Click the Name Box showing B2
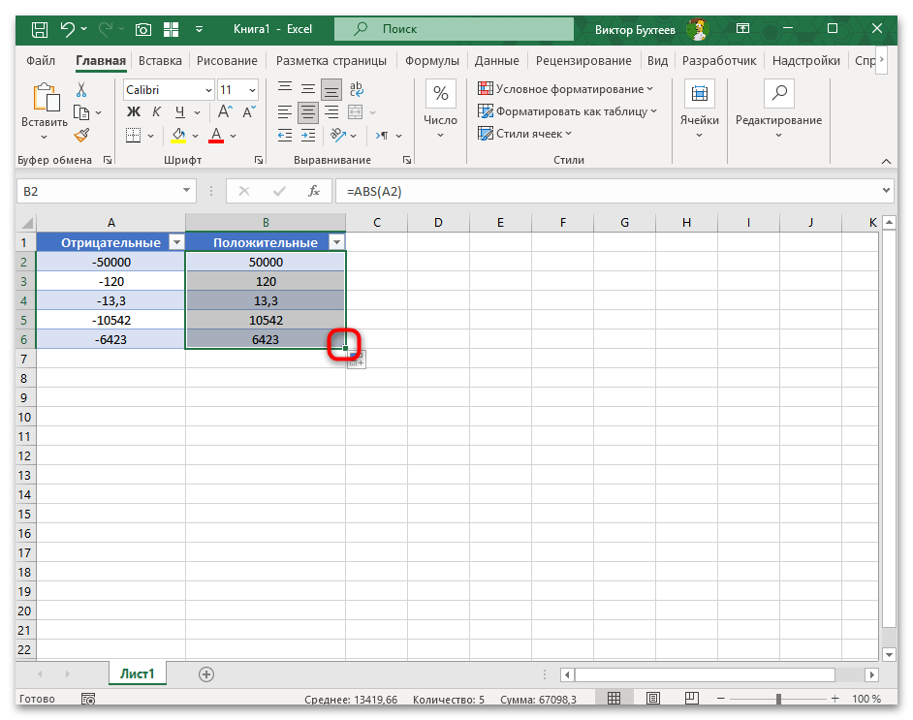 (97, 192)
